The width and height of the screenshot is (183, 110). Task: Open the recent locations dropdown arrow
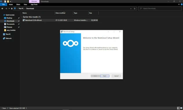[9, 8]
